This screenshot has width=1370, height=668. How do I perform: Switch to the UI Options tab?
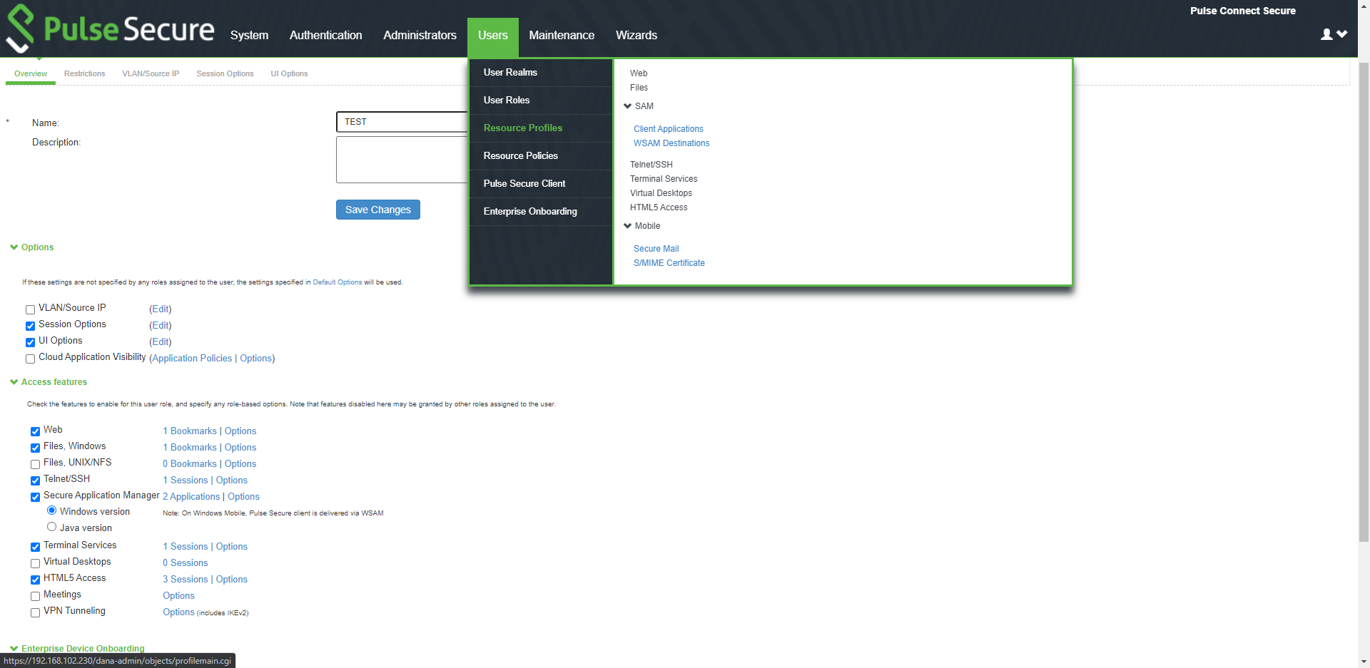(x=289, y=73)
